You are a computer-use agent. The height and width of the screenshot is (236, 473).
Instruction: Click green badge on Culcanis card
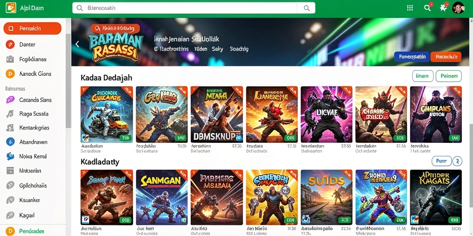click(x=125, y=138)
